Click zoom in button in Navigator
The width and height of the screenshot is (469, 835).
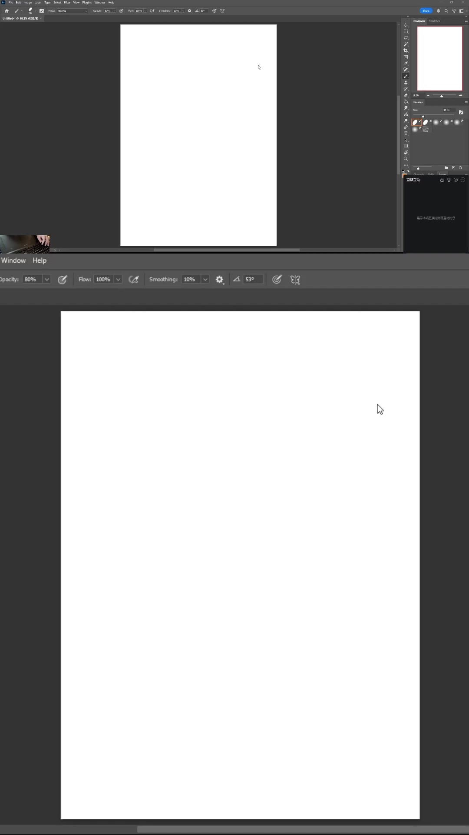pos(460,95)
